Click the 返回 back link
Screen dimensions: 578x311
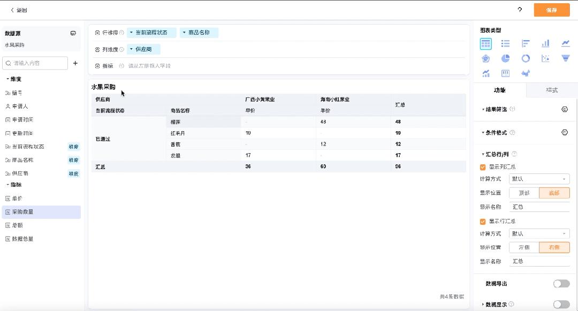tap(19, 10)
